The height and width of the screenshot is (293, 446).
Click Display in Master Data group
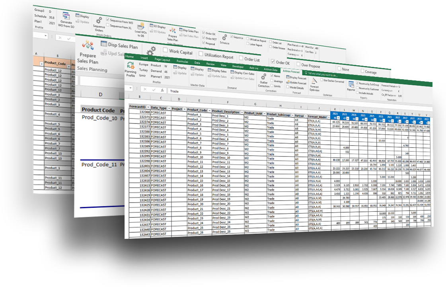pos(197,69)
